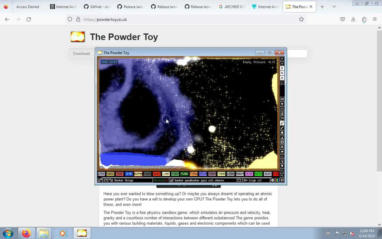Select the IGNC element
The height and width of the screenshot is (239, 382).
[x=110, y=174]
